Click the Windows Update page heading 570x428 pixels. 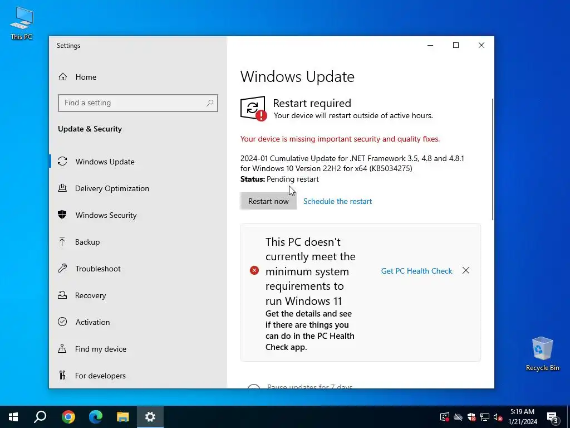tap(297, 76)
